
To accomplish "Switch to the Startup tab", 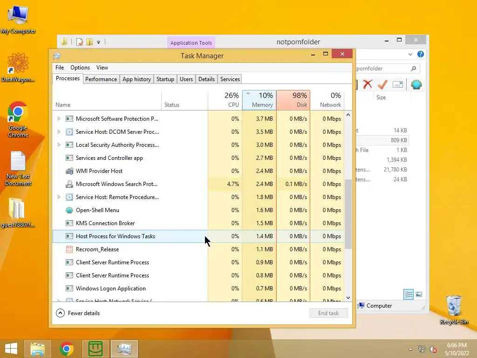I will click(165, 79).
